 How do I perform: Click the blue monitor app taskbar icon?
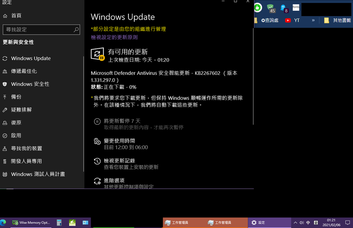pos(85,223)
